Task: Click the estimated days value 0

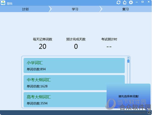Action: (x=76, y=46)
